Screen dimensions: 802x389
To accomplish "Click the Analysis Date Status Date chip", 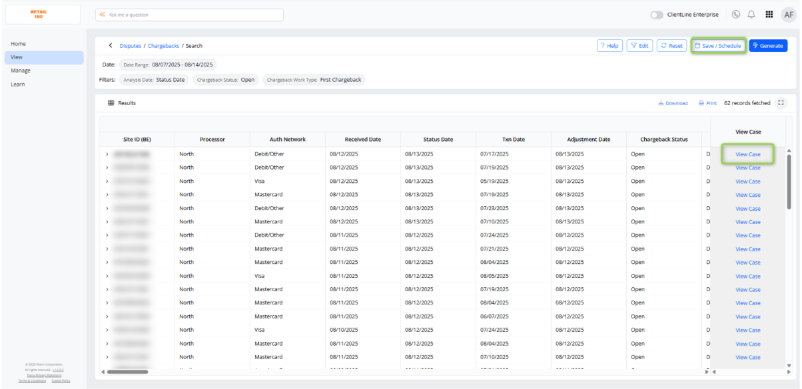I will coord(154,80).
